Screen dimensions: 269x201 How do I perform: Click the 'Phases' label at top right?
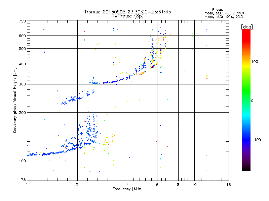tap(218, 10)
